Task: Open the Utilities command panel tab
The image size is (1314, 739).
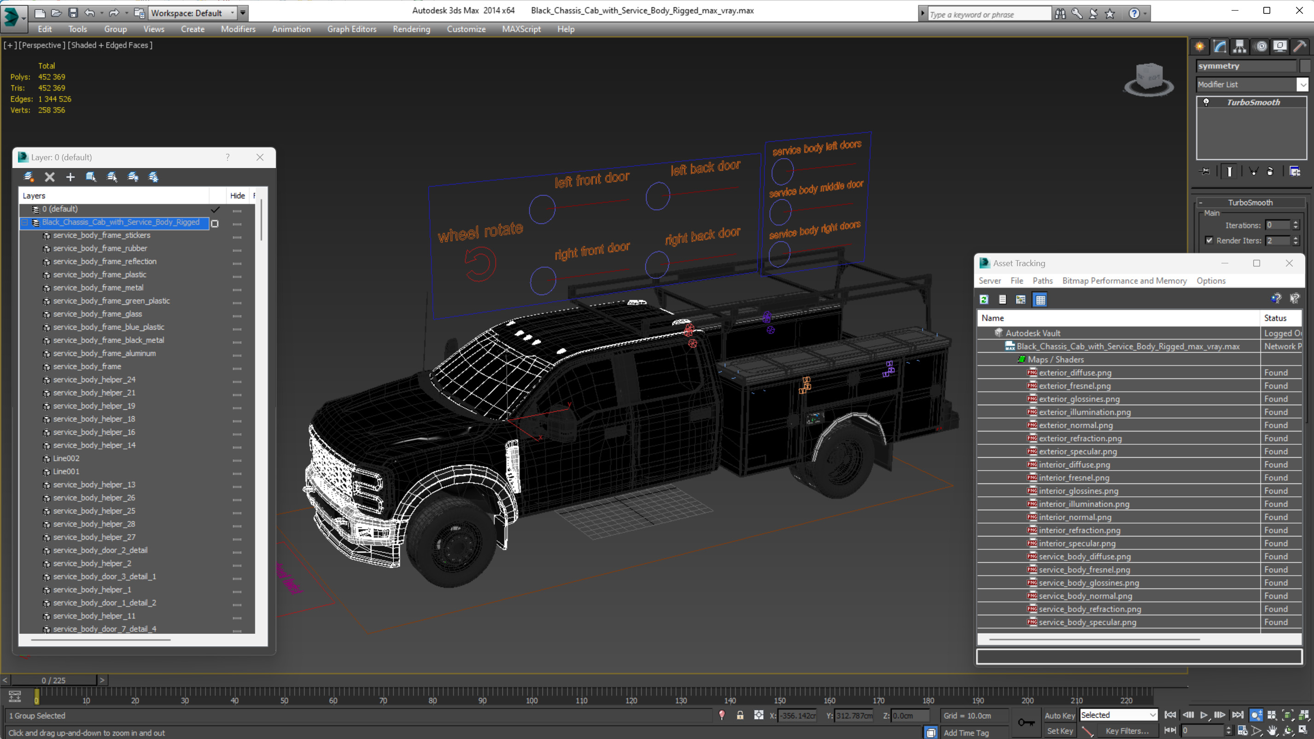Action: [1300, 47]
